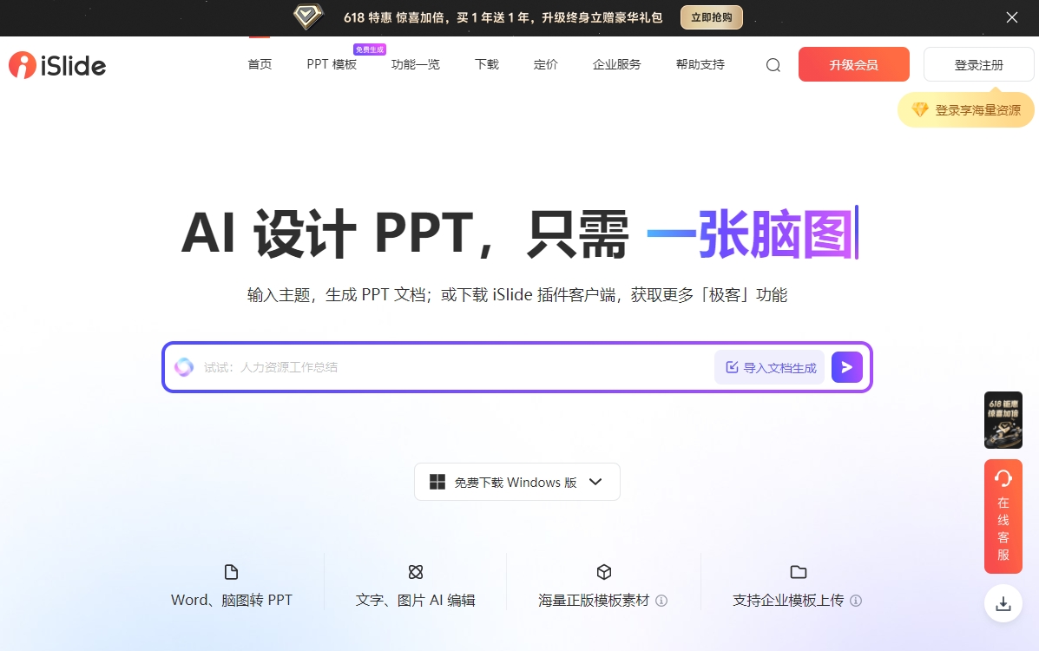Click the iSlide logo

[x=57, y=65]
